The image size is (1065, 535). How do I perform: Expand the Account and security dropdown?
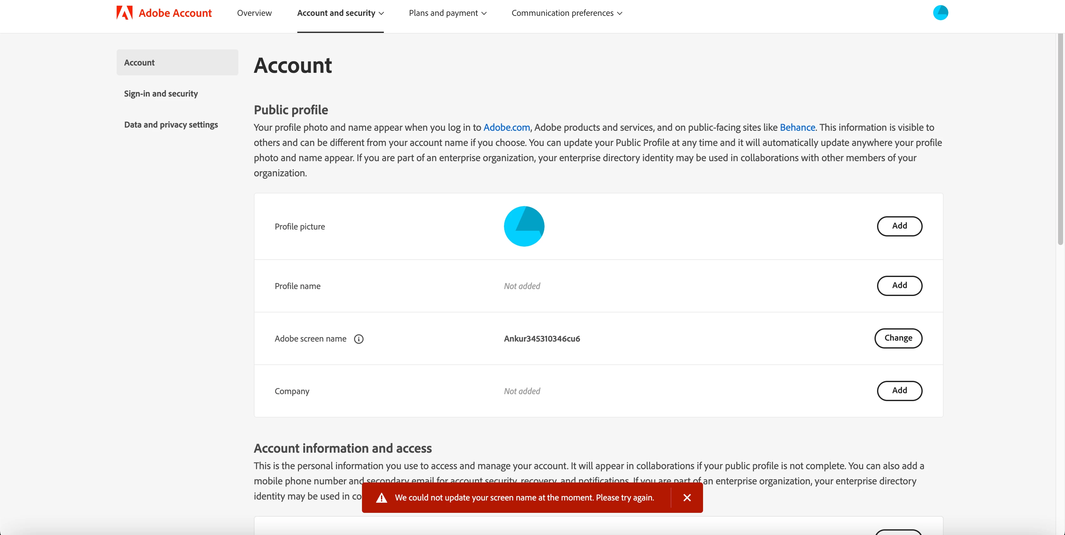pyautogui.click(x=340, y=13)
